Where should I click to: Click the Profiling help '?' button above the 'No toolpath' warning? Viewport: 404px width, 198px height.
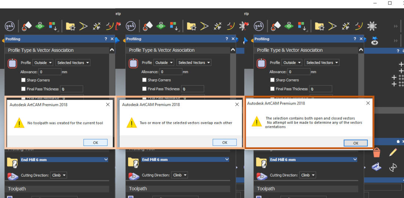pos(106,39)
